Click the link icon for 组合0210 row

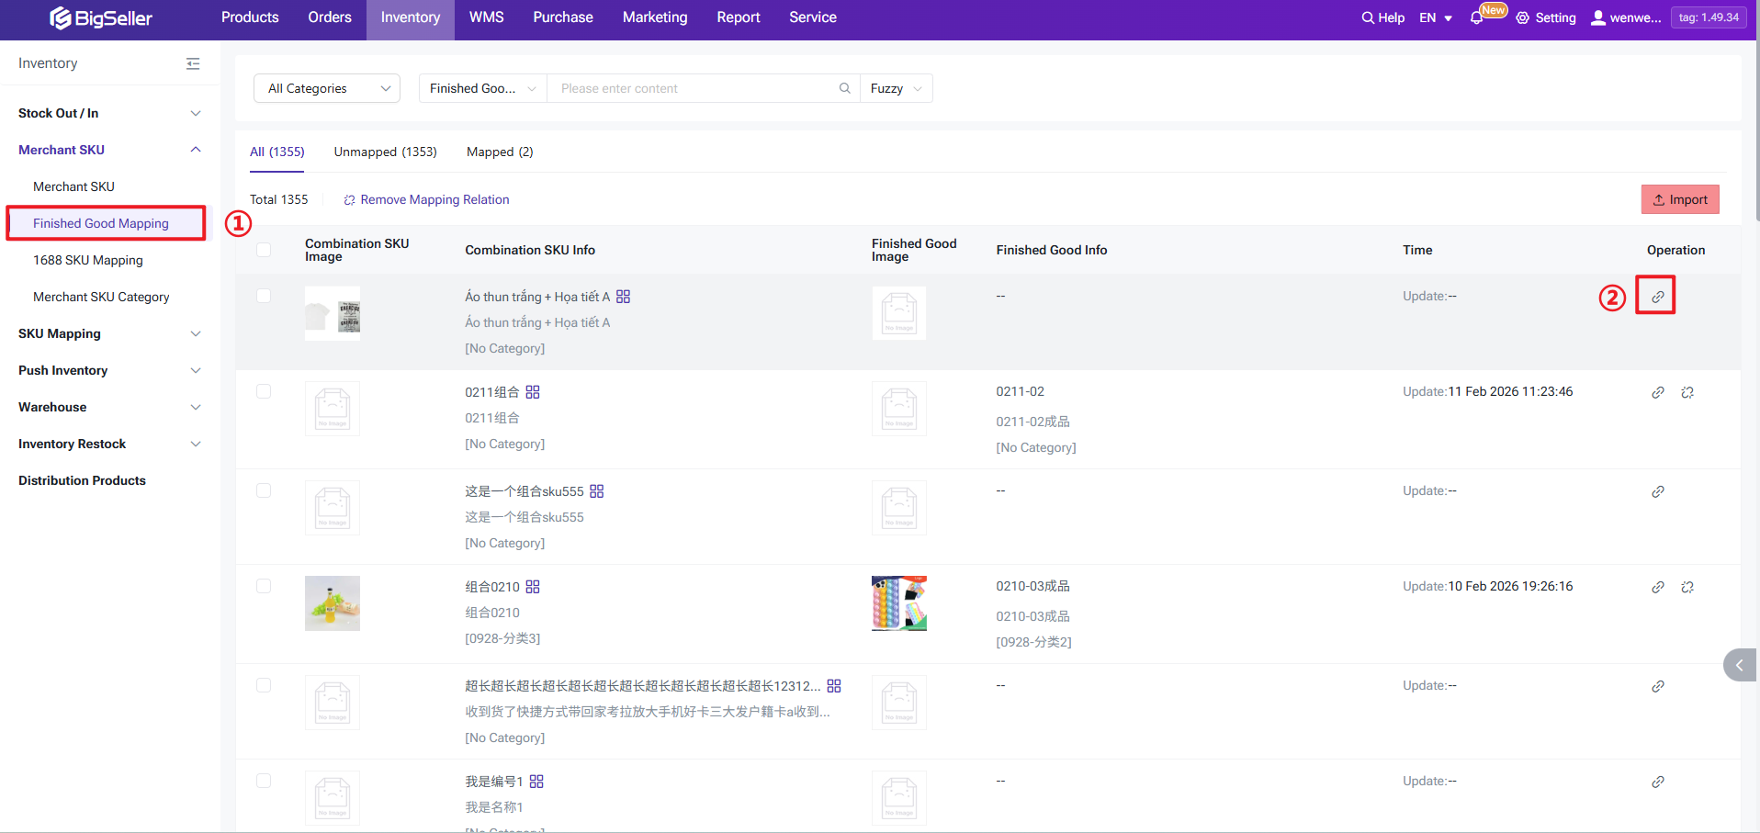click(1657, 587)
